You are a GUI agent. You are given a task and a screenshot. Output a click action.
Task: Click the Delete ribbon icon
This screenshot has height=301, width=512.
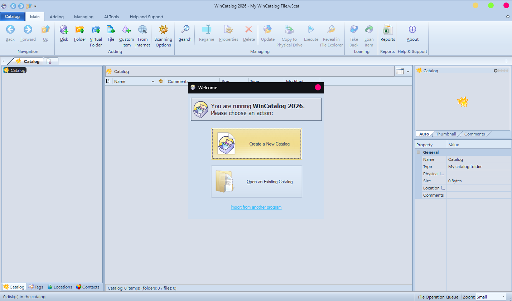pyautogui.click(x=249, y=33)
